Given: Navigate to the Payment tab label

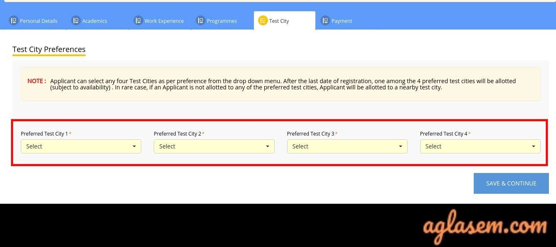Looking at the screenshot, I should (x=342, y=21).
